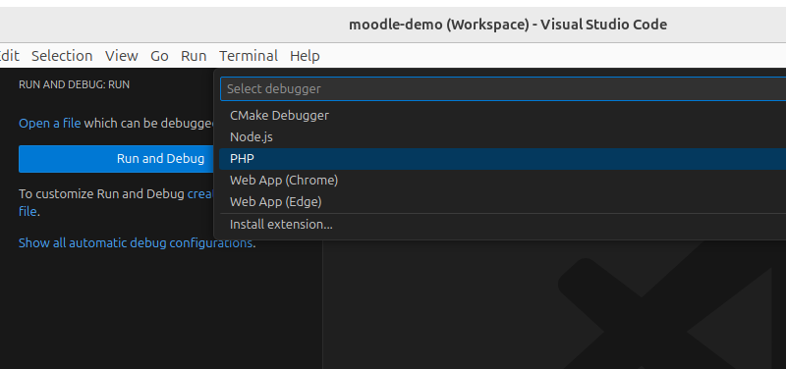Click the window title bar text

click(x=508, y=25)
